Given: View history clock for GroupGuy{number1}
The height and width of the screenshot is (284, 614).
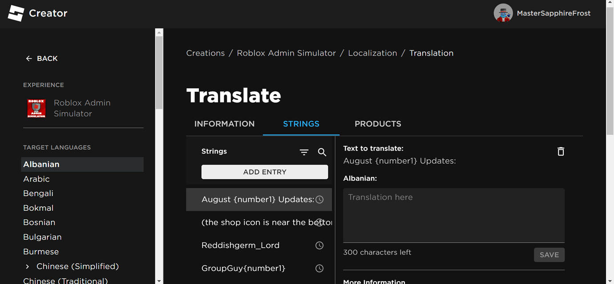Looking at the screenshot, I should point(319,268).
